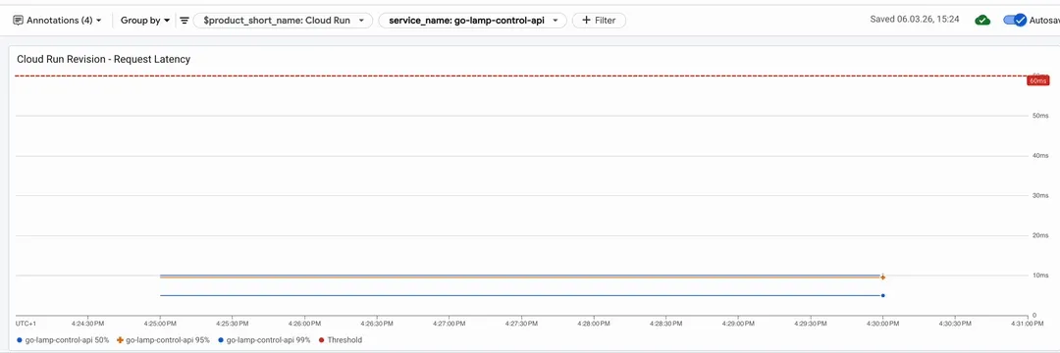Expand the Group by menu
The height and width of the screenshot is (353, 1060).
pos(144,21)
